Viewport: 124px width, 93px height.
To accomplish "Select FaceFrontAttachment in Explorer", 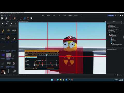I will 117,46.
